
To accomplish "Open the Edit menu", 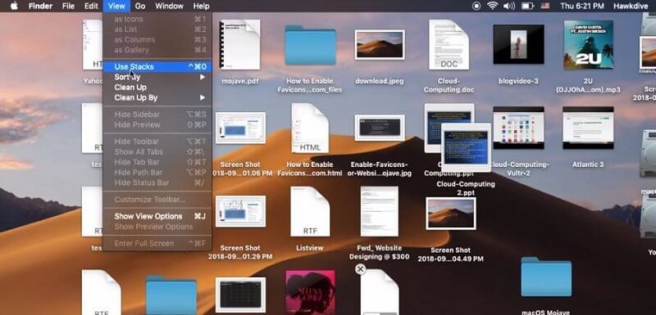I will point(91,6).
